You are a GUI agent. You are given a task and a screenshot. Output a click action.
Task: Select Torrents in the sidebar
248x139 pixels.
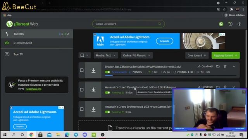(x=37, y=34)
